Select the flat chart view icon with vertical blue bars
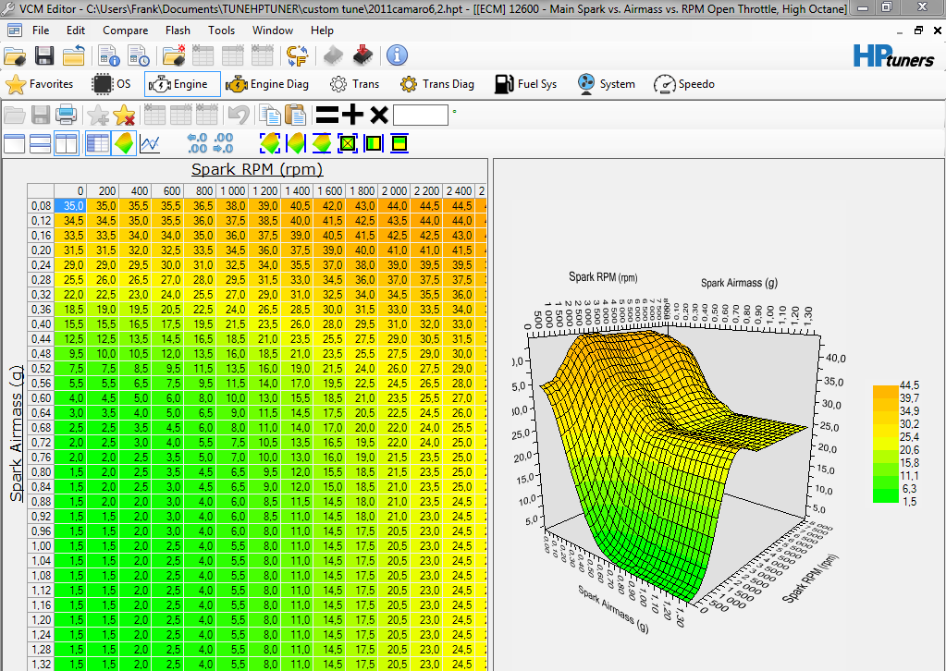 click(x=374, y=143)
